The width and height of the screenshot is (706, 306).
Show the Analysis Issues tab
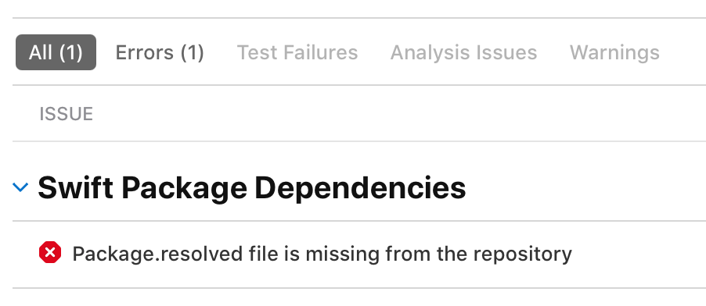click(464, 52)
